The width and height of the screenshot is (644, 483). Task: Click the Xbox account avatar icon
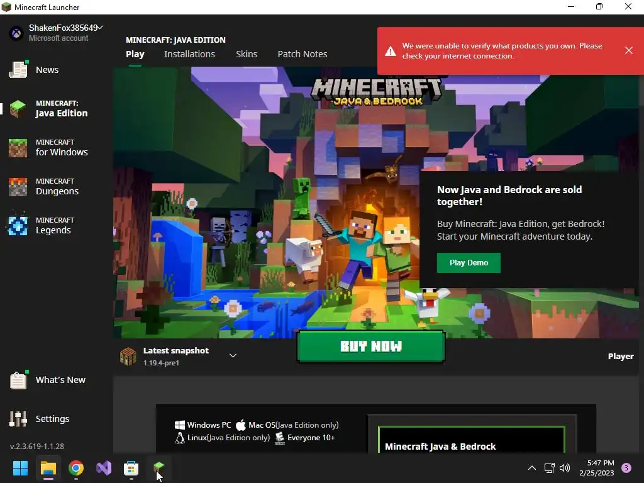coord(16,33)
